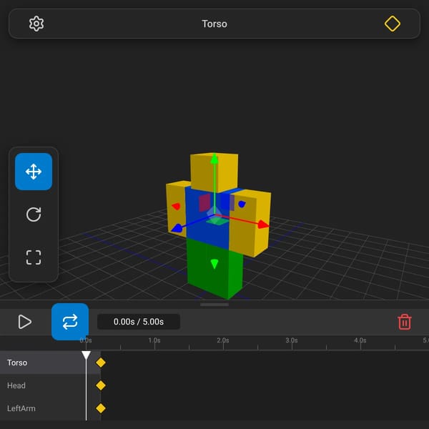Add keyframe with yellow diamond icon
Viewport: 429px width, 429px height.
392,24
